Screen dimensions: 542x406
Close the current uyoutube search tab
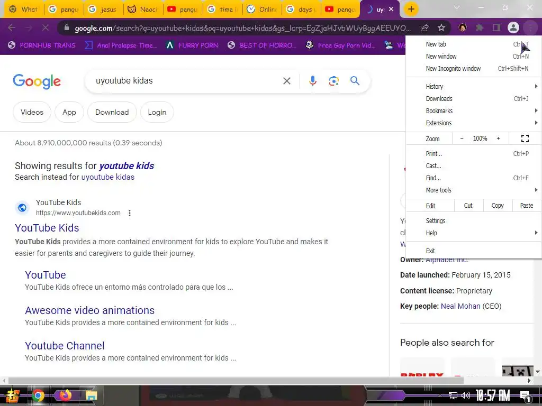click(x=391, y=10)
